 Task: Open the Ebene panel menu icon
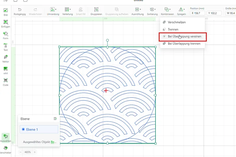(x=55, y=119)
